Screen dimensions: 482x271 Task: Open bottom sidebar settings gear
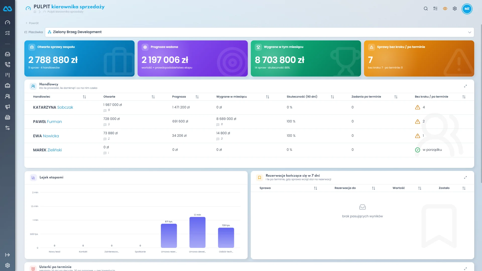point(8,265)
